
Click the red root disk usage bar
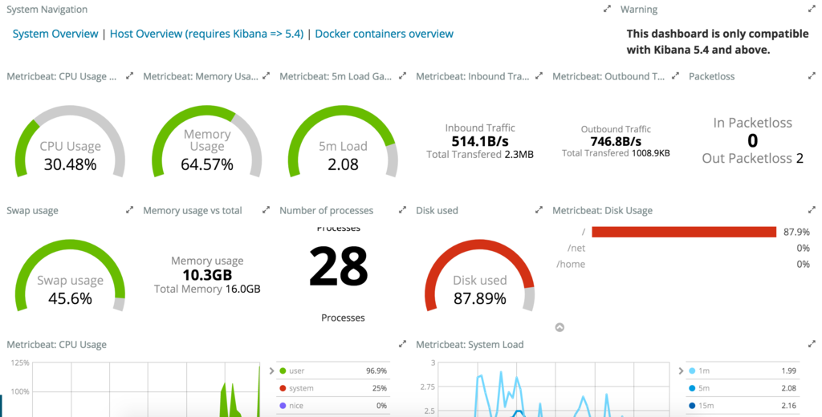point(684,232)
